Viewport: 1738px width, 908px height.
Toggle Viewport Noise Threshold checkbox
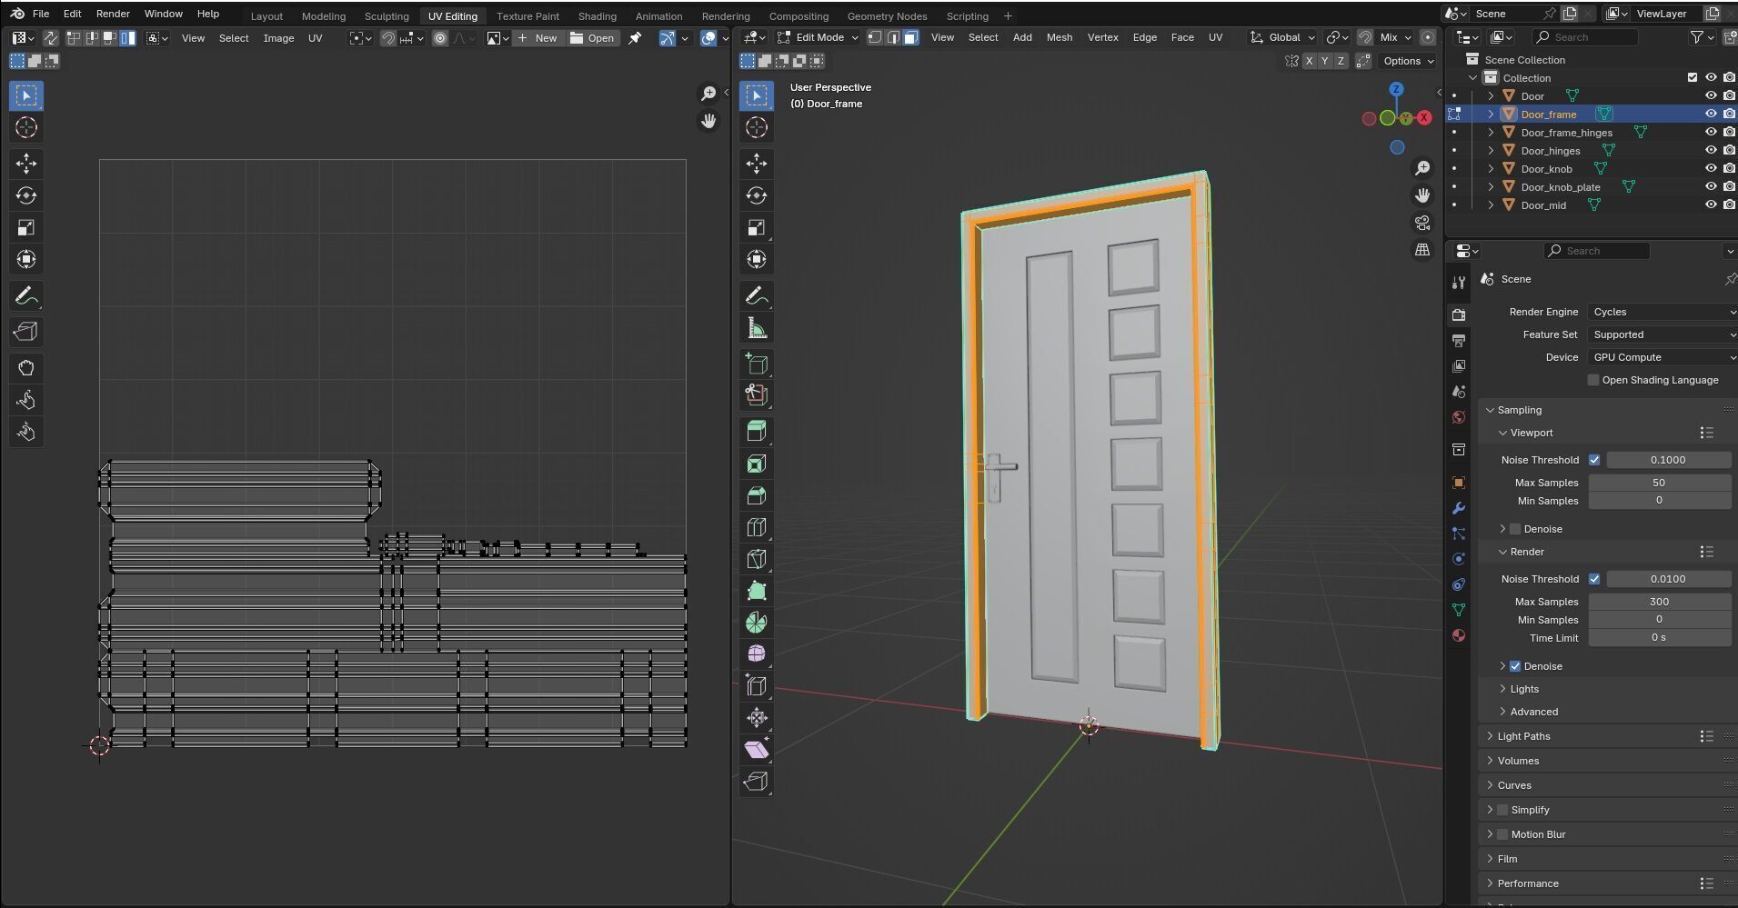click(1594, 460)
